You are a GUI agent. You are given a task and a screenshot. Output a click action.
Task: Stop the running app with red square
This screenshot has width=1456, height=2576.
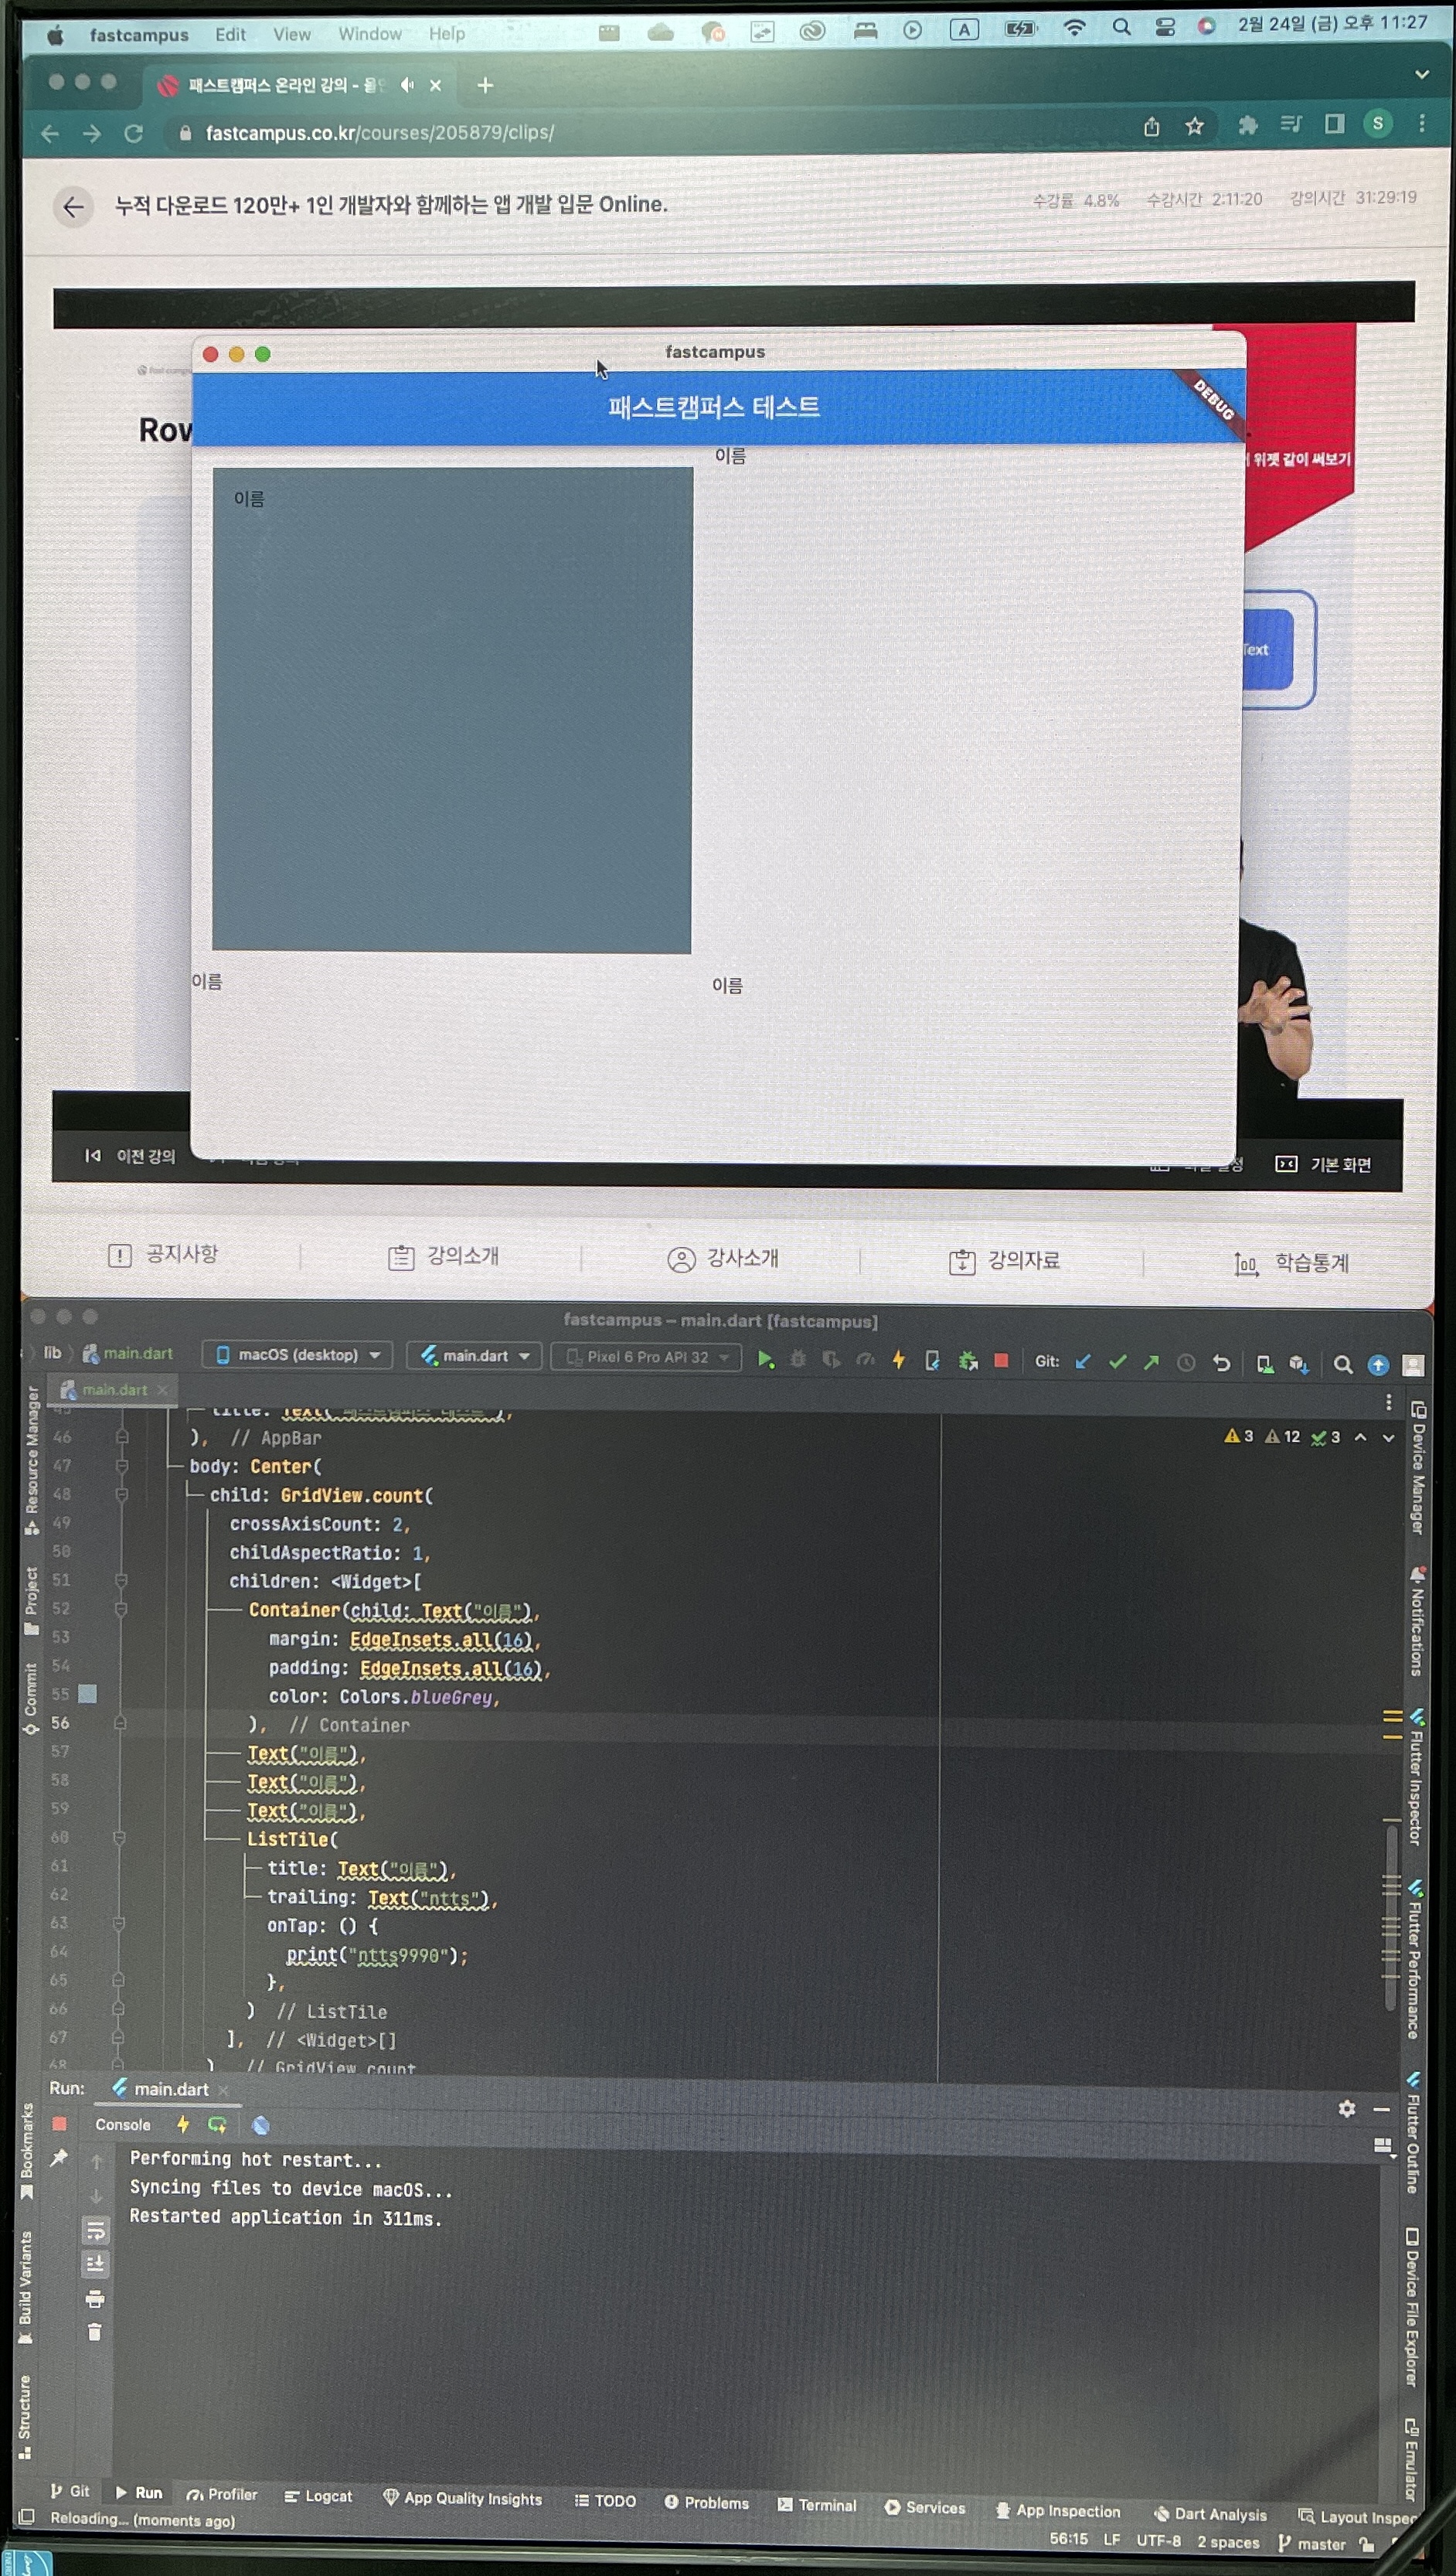point(1001,1361)
